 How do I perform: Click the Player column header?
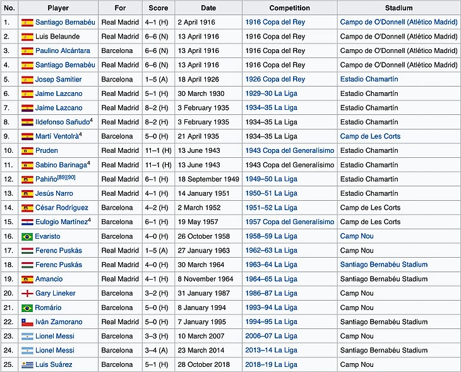click(58, 8)
